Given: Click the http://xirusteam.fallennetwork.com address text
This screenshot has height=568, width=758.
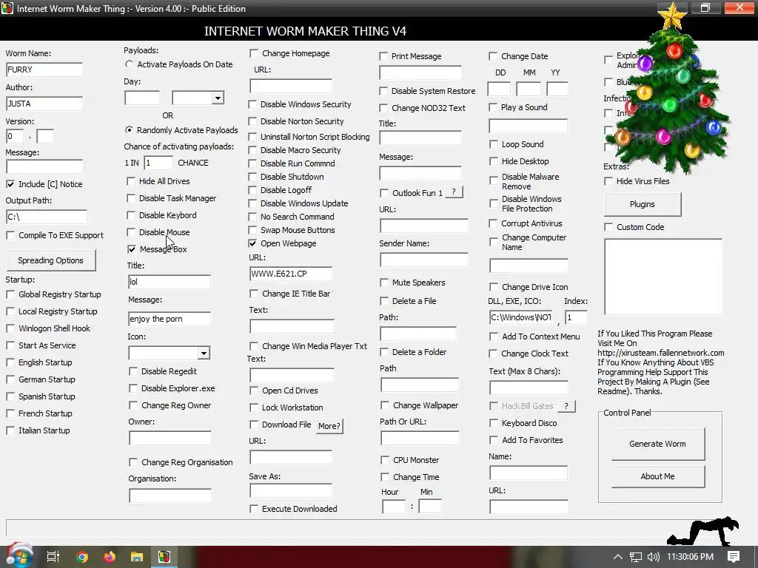Looking at the screenshot, I should (661, 353).
